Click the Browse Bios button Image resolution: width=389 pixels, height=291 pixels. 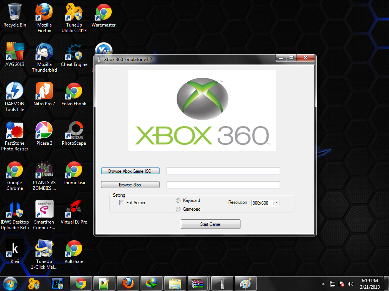click(x=130, y=185)
